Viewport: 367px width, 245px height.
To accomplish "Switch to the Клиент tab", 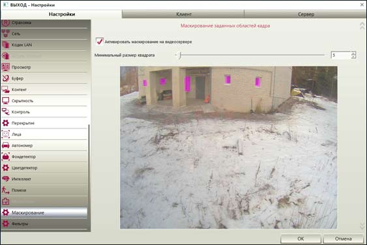I will (x=184, y=14).
